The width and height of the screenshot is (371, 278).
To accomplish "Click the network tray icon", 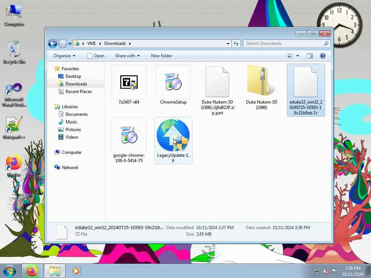I will pyautogui.click(x=317, y=271).
